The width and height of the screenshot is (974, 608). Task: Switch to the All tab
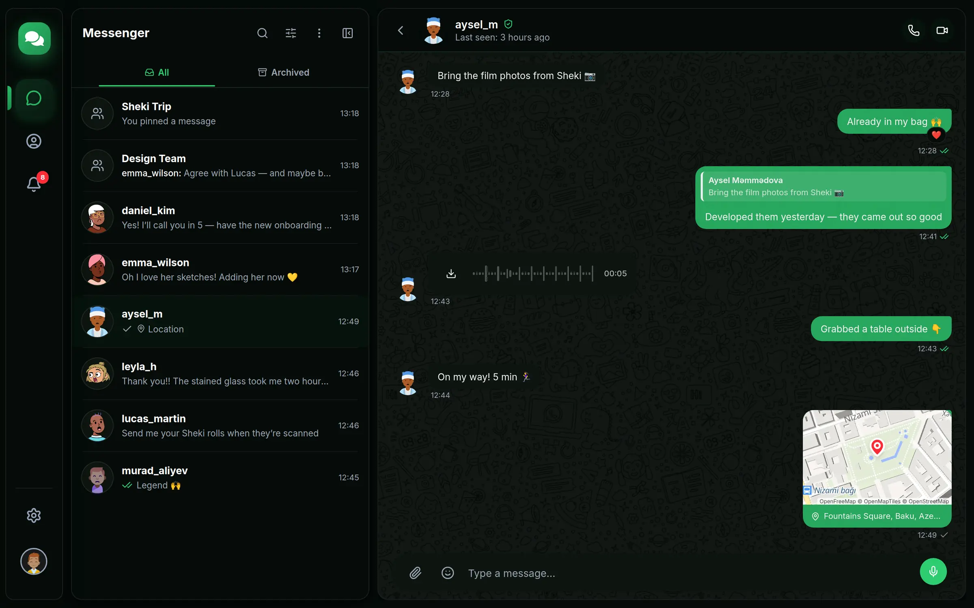pyautogui.click(x=157, y=73)
